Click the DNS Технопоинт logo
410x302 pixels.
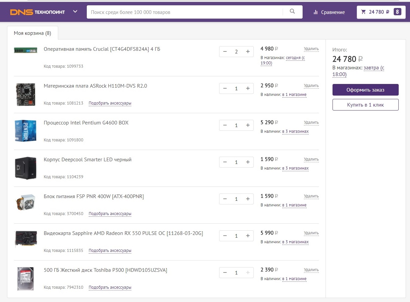[x=38, y=12]
